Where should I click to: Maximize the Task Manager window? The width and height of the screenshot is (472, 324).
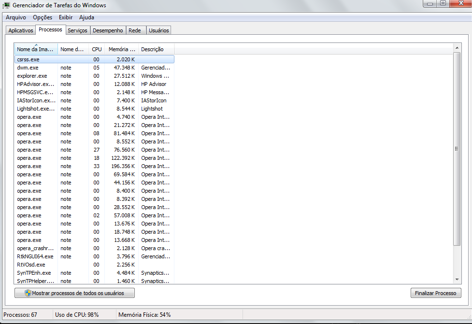pos(443,3)
